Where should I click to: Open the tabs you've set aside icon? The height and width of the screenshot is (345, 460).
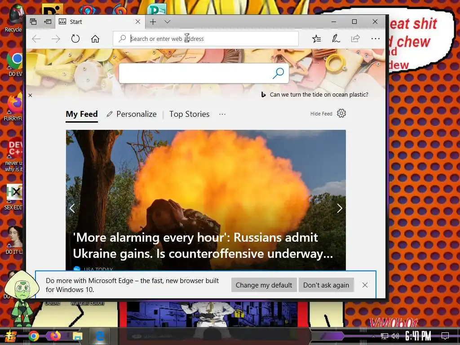pos(33,22)
